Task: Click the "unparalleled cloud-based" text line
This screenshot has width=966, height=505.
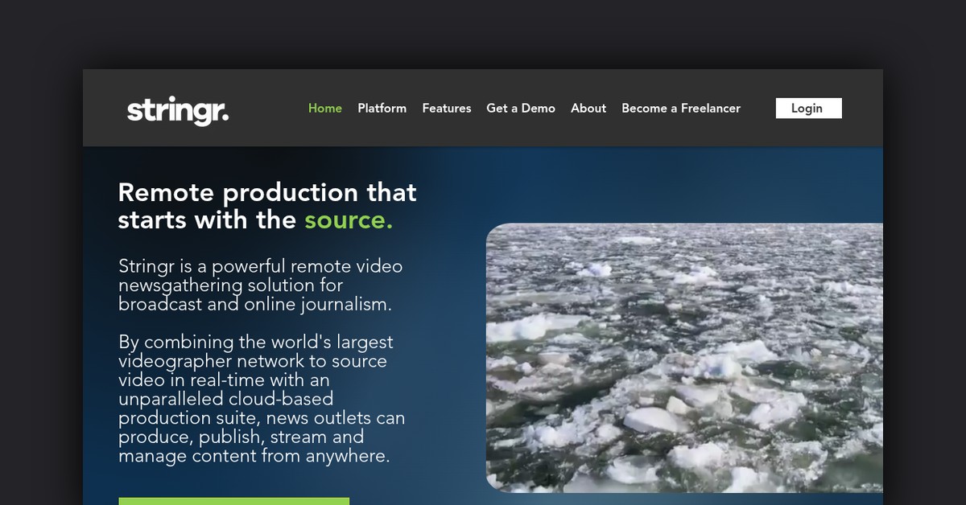Action: tap(225, 399)
